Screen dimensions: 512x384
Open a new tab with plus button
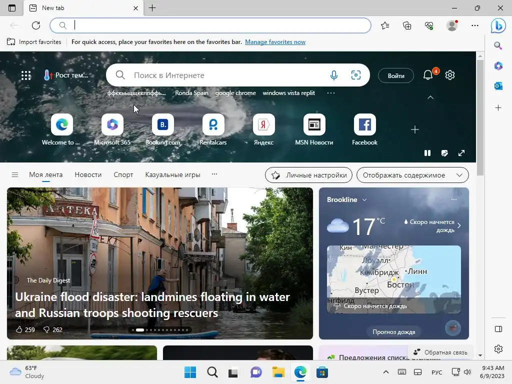click(152, 8)
